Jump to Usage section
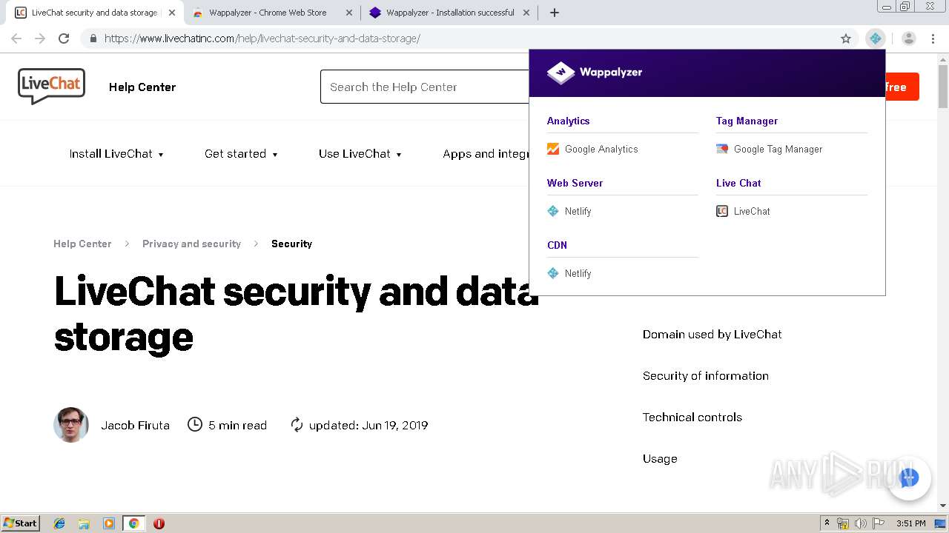Screen dimensions: 949x533 [660, 459]
